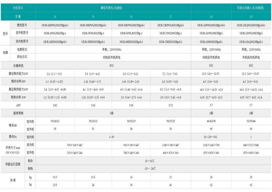Viewport: 272px width, 192px height.
Task: Click the 室外机型号 row label
Action: click(22, 33)
